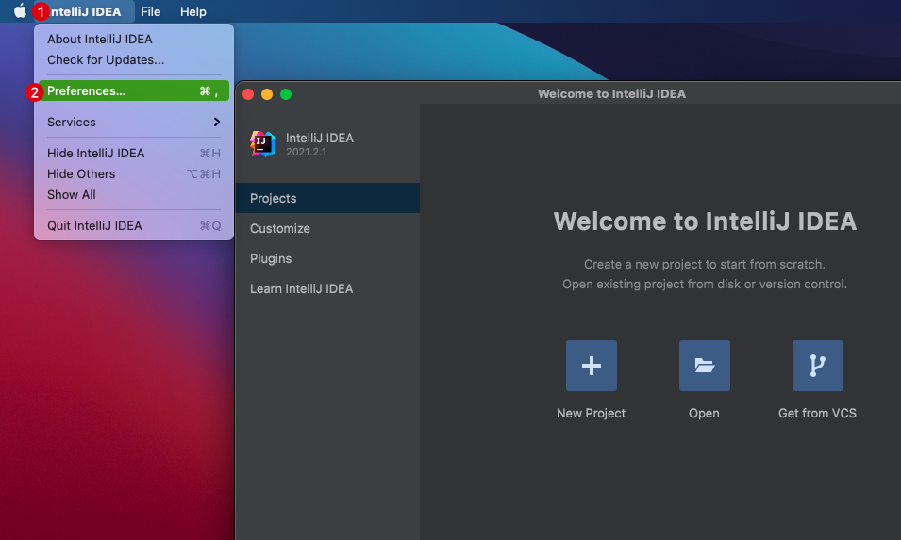The width and height of the screenshot is (901, 540).
Task: Choose About IntelliJ IDEA menu entry
Action: pyautogui.click(x=100, y=40)
